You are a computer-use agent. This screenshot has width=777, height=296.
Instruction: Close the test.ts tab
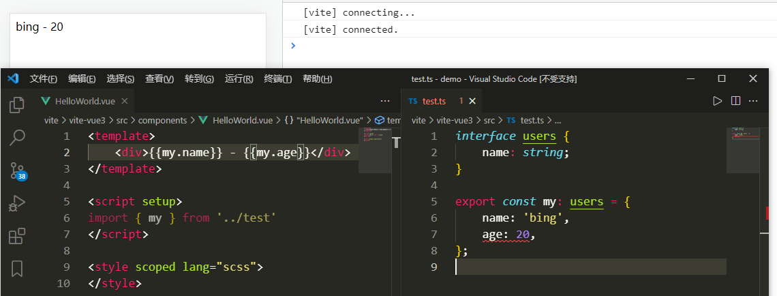pos(472,101)
